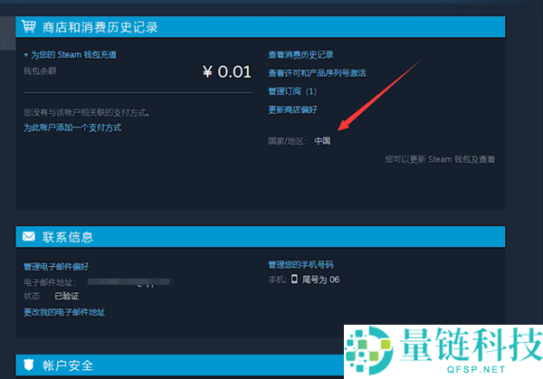Click 更新商店偏好 link
This screenshot has height=379, width=543.
click(x=292, y=109)
